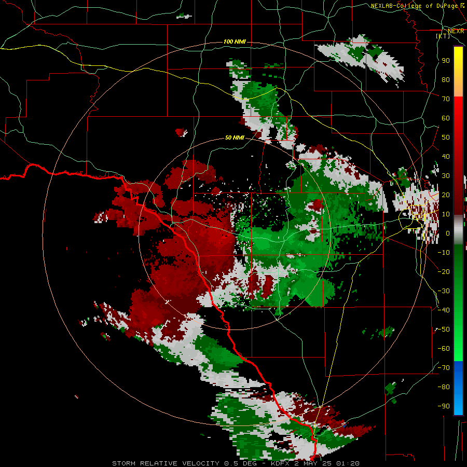This screenshot has height=467, width=467.
Task: Pick the -30 value on velocity scale
Action: [444, 291]
